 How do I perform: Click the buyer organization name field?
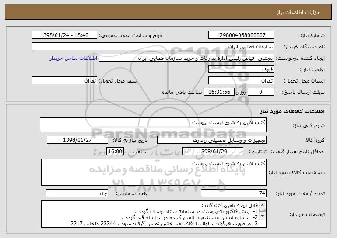click(153, 47)
